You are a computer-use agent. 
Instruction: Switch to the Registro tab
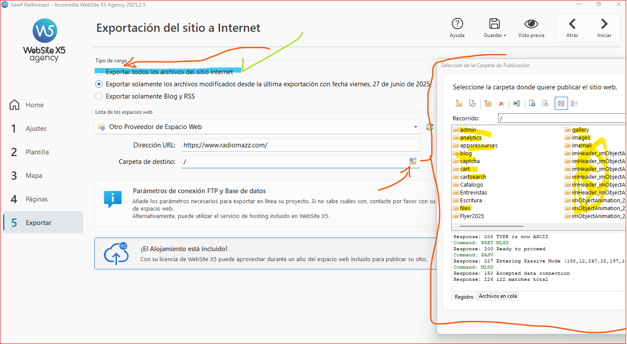coord(464,296)
